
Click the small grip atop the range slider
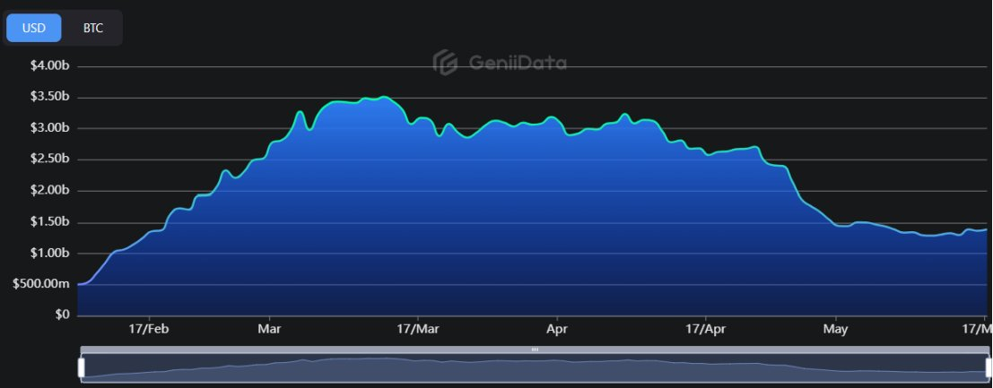[535, 349]
